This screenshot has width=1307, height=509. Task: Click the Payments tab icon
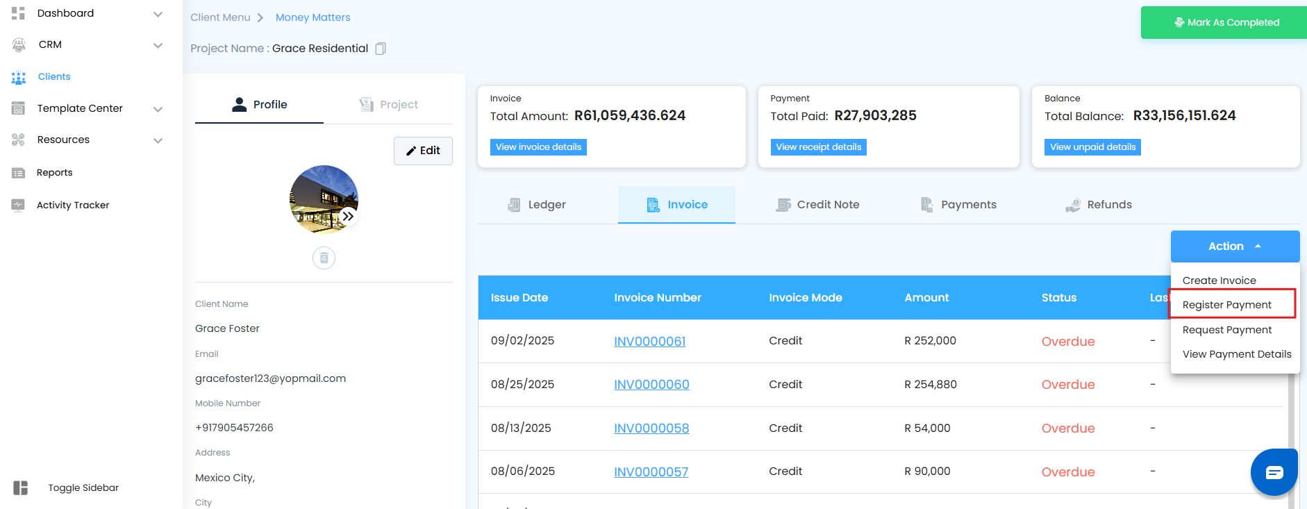pyautogui.click(x=927, y=205)
